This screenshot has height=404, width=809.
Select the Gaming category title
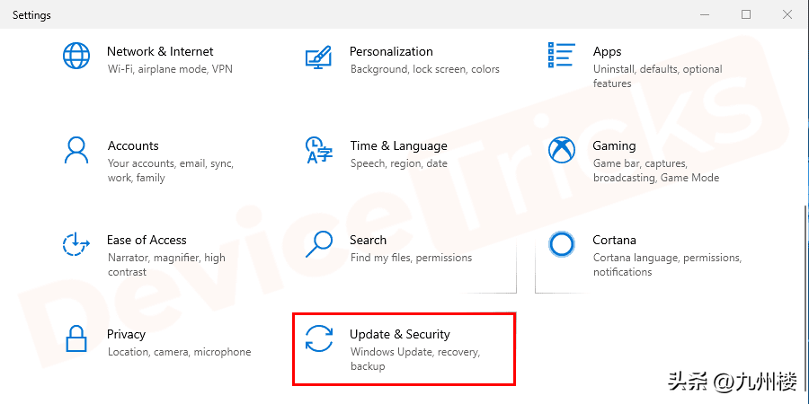coord(614,145)
